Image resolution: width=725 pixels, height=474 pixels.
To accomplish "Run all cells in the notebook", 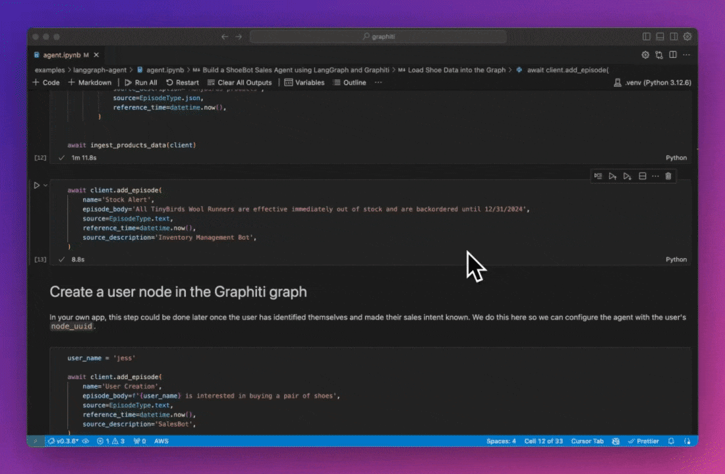I will (x=140, y=82).
